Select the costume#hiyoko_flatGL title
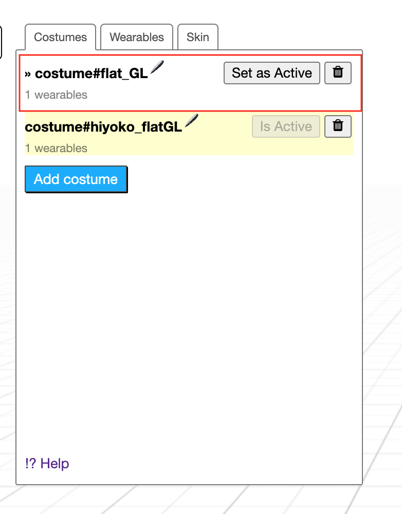 pos(103,127)
